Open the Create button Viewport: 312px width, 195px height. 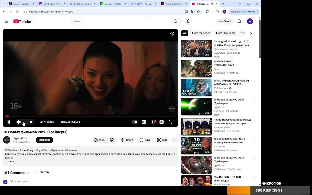tap(225, 21)
